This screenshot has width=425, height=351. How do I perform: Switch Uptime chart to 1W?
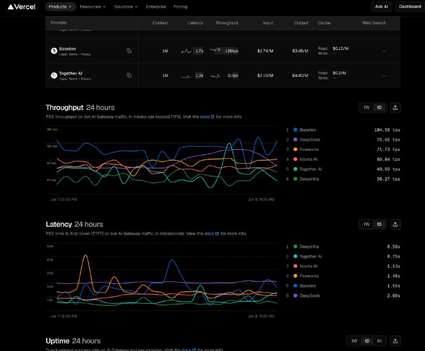(x=354, y=341)
